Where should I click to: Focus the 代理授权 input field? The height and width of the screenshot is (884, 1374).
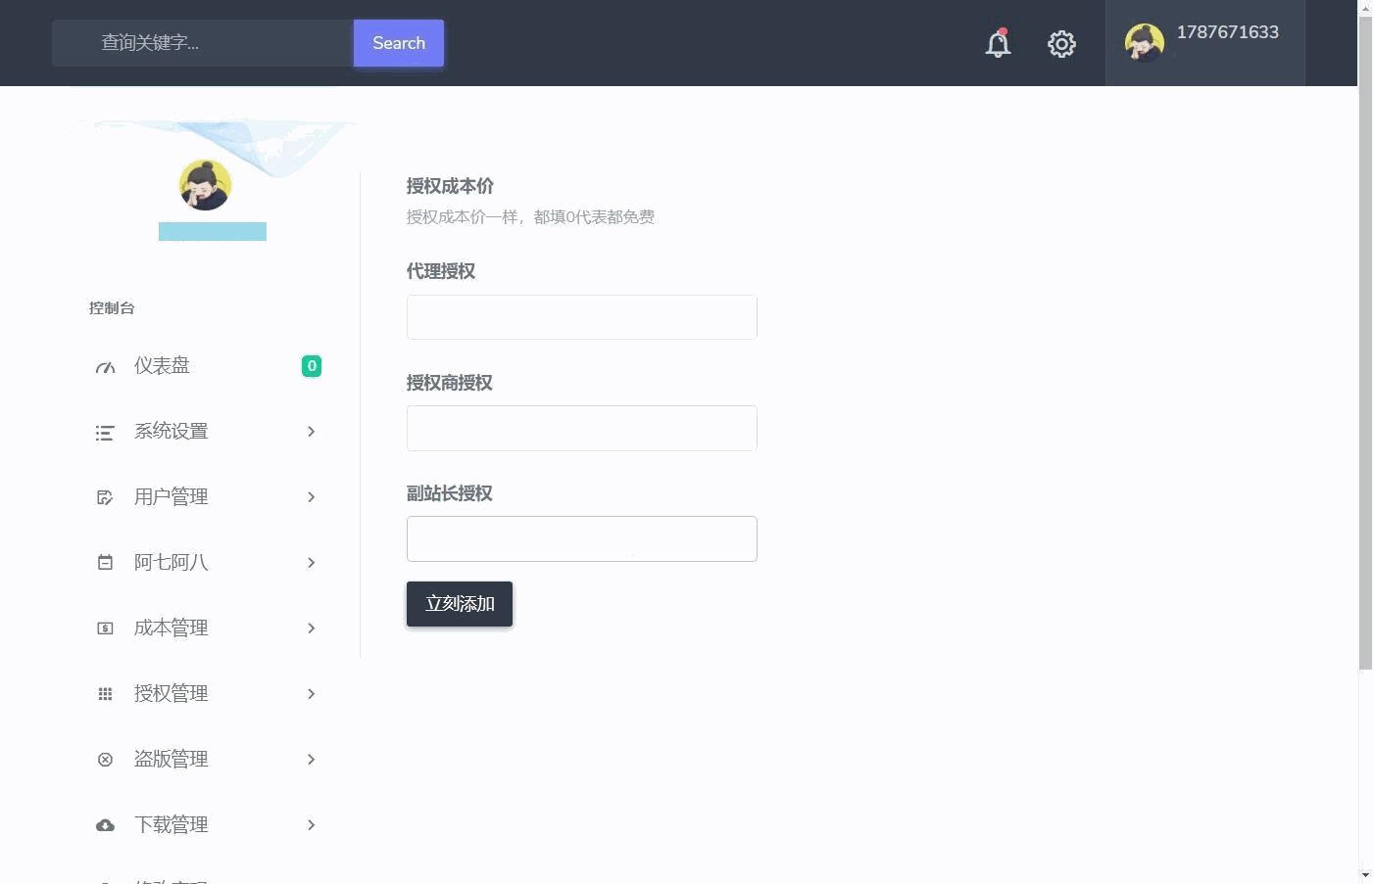pos(581,317)
